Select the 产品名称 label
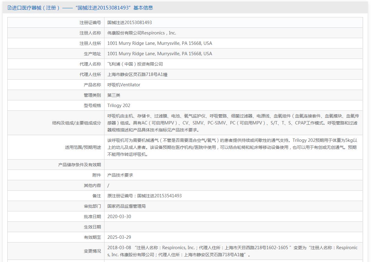The image size is (371, 262). click(x=92, y=85)
